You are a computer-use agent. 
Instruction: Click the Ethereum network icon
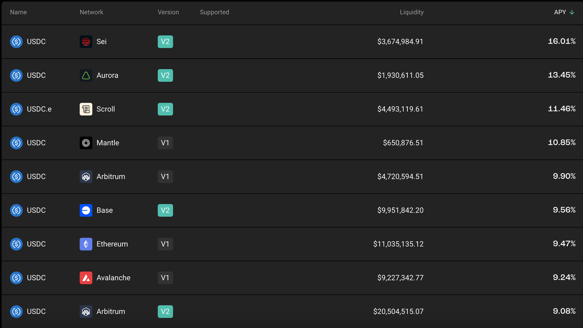click(86, 244)
